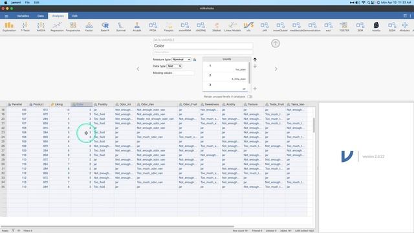
Task: Click the Missing values field
Action: pos(184,72)
